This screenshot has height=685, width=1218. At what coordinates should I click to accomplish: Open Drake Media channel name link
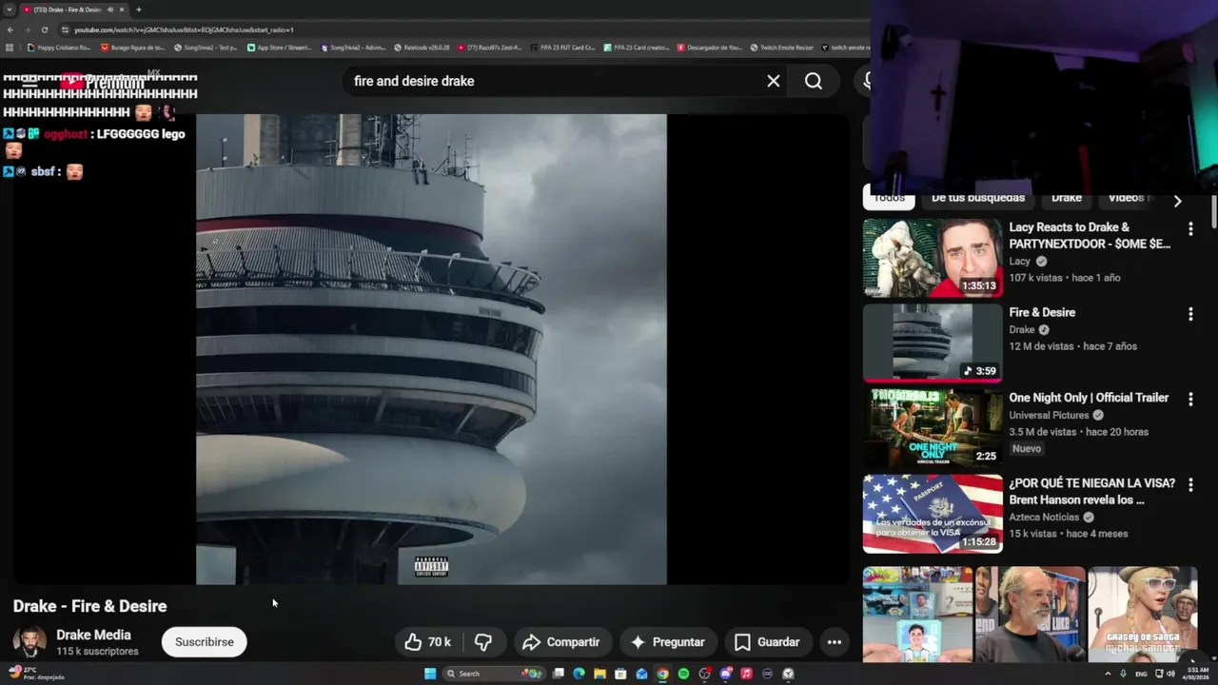coord(93,635)
